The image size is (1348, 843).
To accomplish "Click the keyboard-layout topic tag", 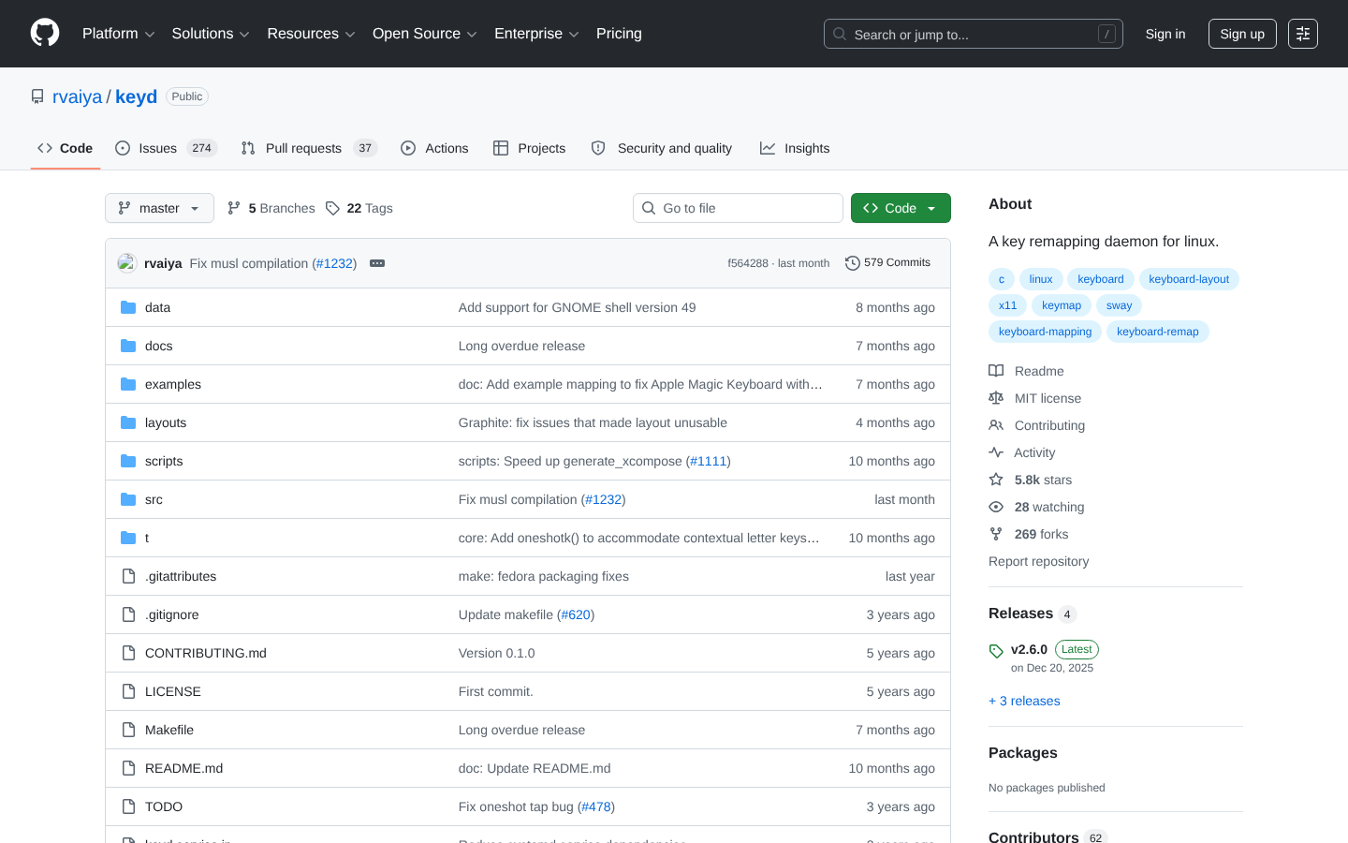I will coord(1189,279).
